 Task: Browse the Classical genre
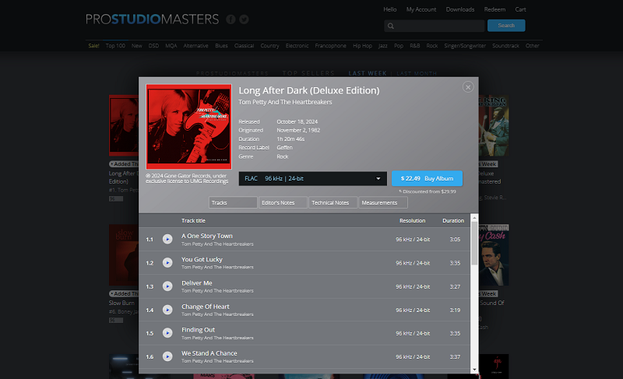click(x=244, y=46)
